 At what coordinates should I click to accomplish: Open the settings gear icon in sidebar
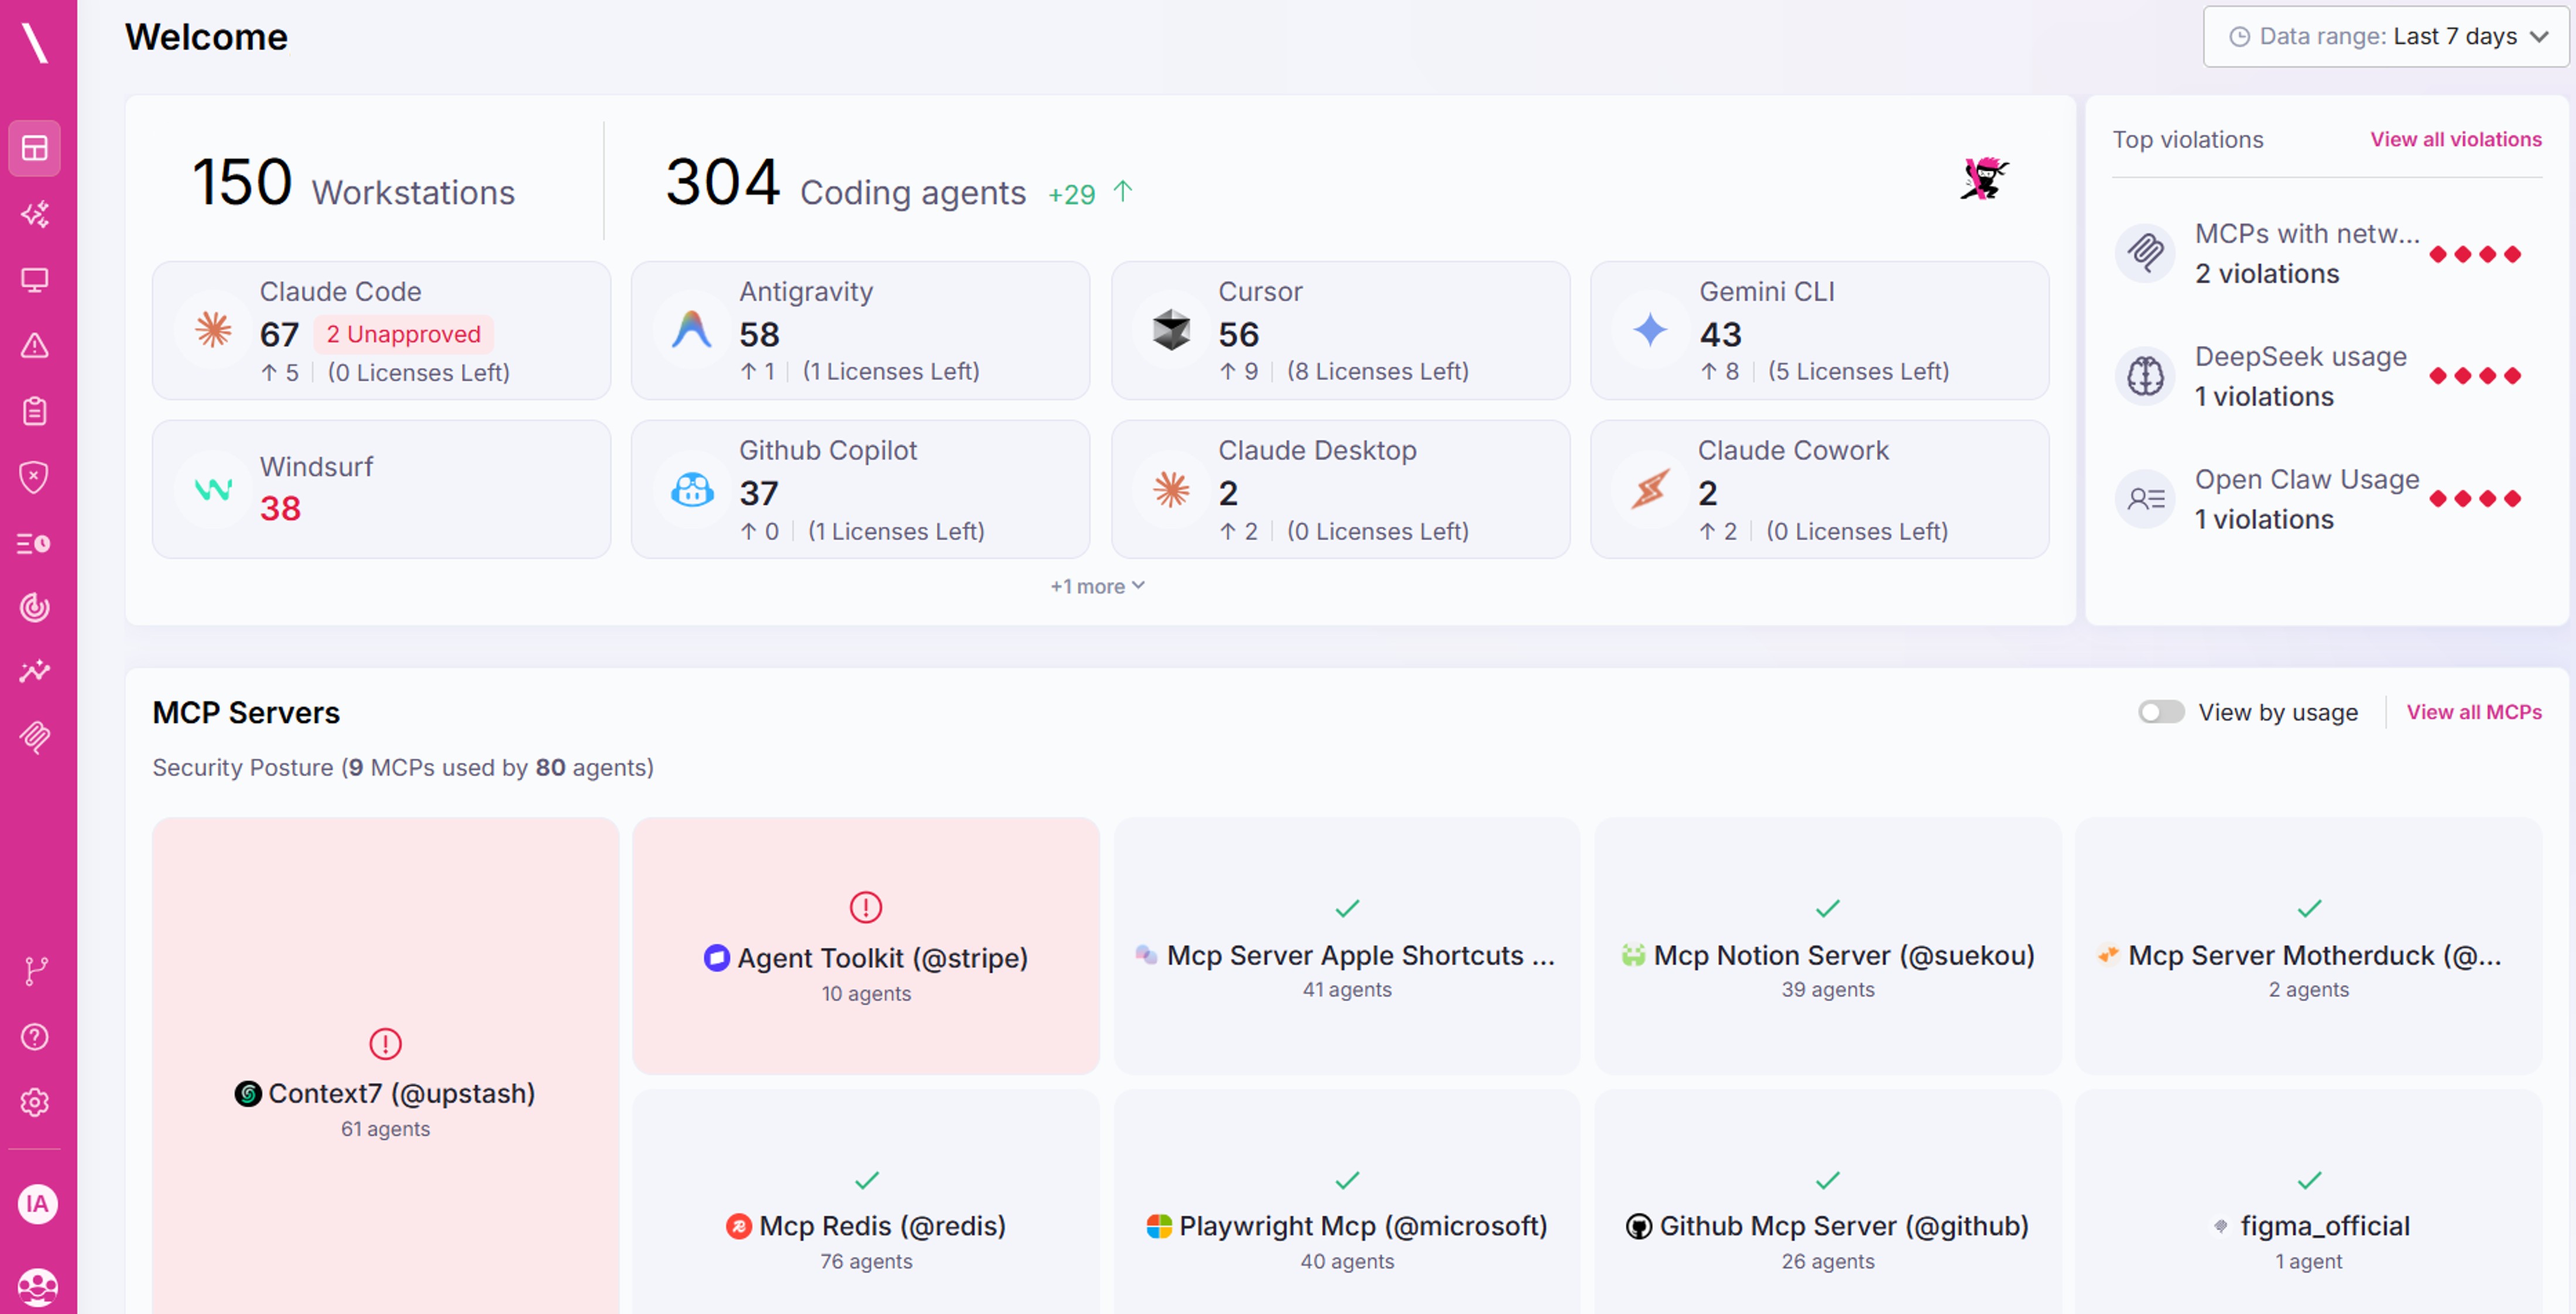click(x=35, y=1102)
